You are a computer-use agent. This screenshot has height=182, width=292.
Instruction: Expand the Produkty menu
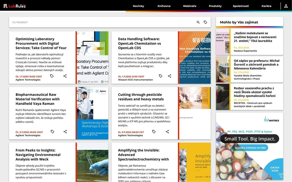pyautogui.click(x=215, y=6)
